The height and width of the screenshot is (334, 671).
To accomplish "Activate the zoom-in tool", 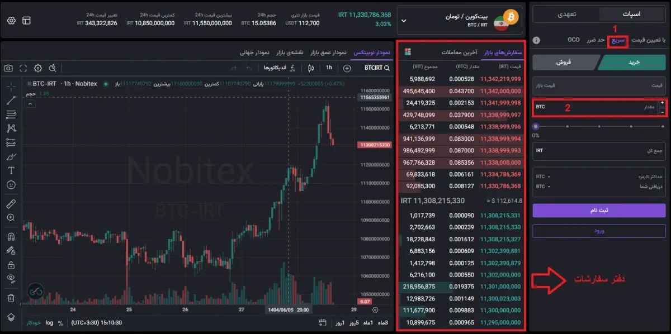I will click(11, 217).
